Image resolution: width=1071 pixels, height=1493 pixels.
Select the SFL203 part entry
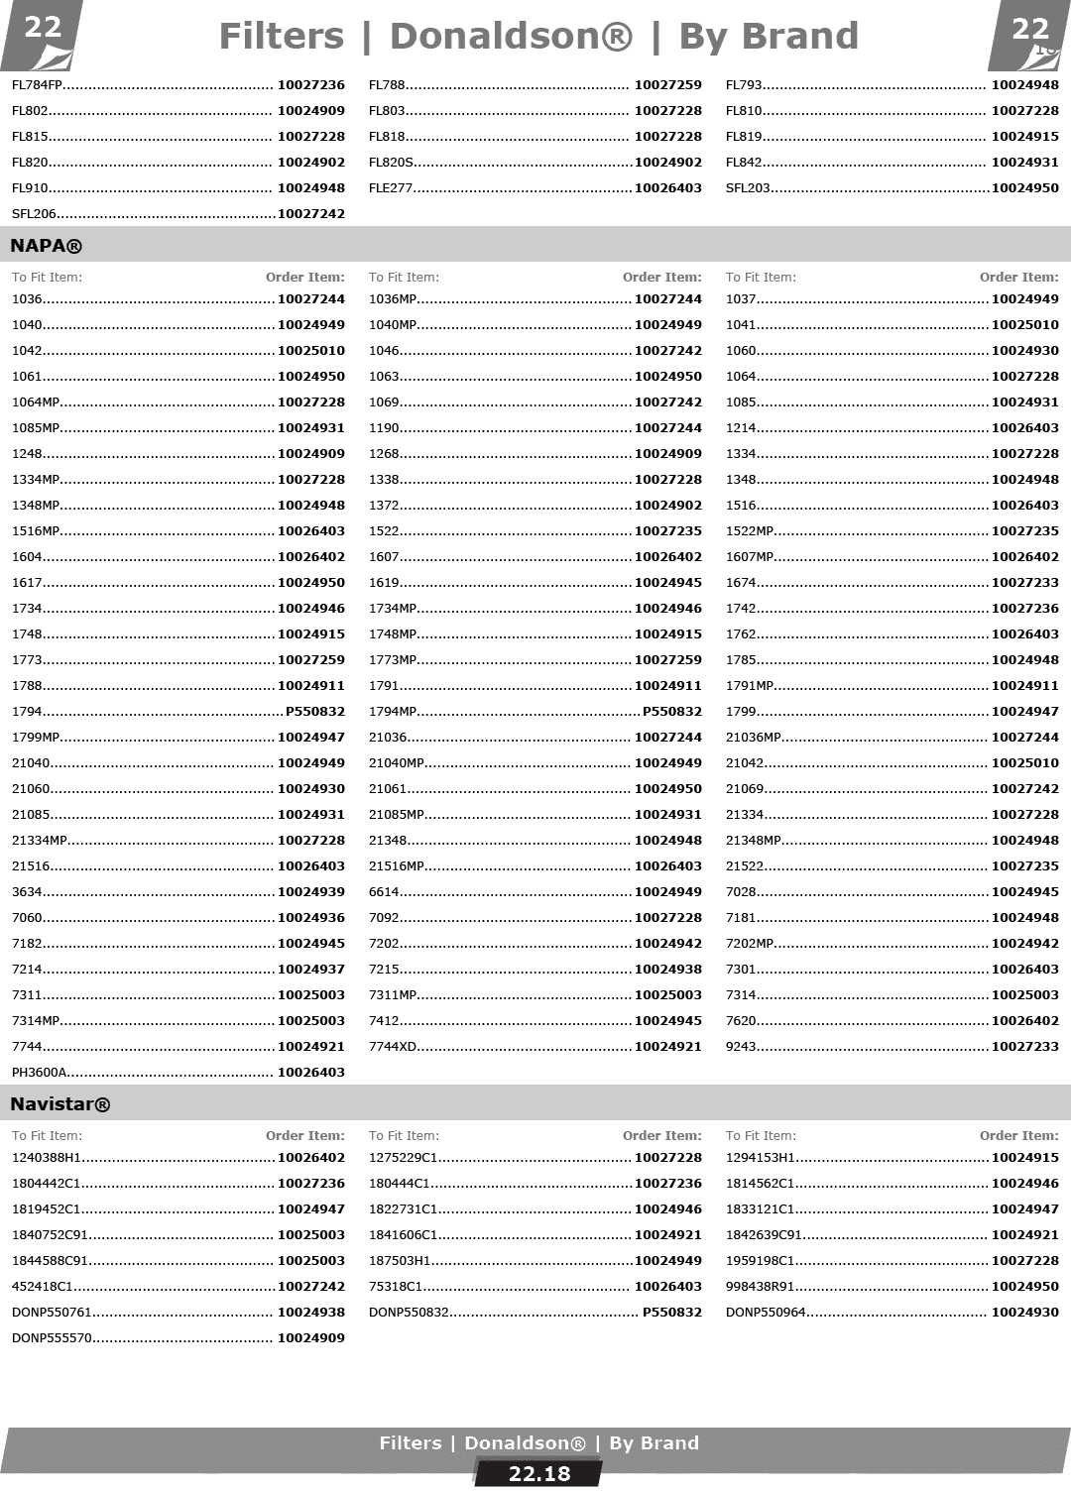(748, 187)
